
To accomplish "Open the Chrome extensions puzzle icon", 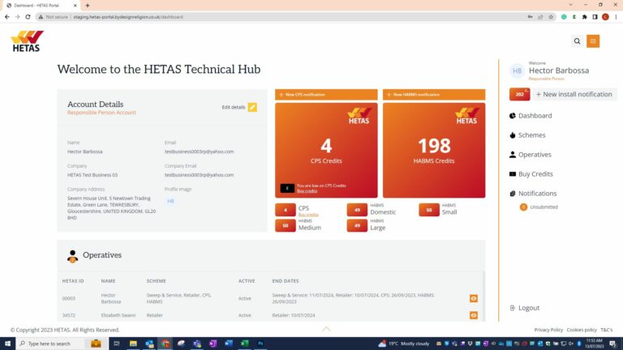I will (x=584, y=17).
